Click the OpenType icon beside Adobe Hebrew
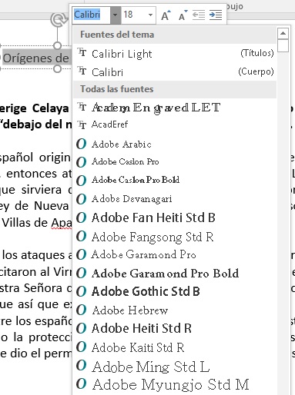The width and height of the screenshot is (295, 395). [82, 310]
